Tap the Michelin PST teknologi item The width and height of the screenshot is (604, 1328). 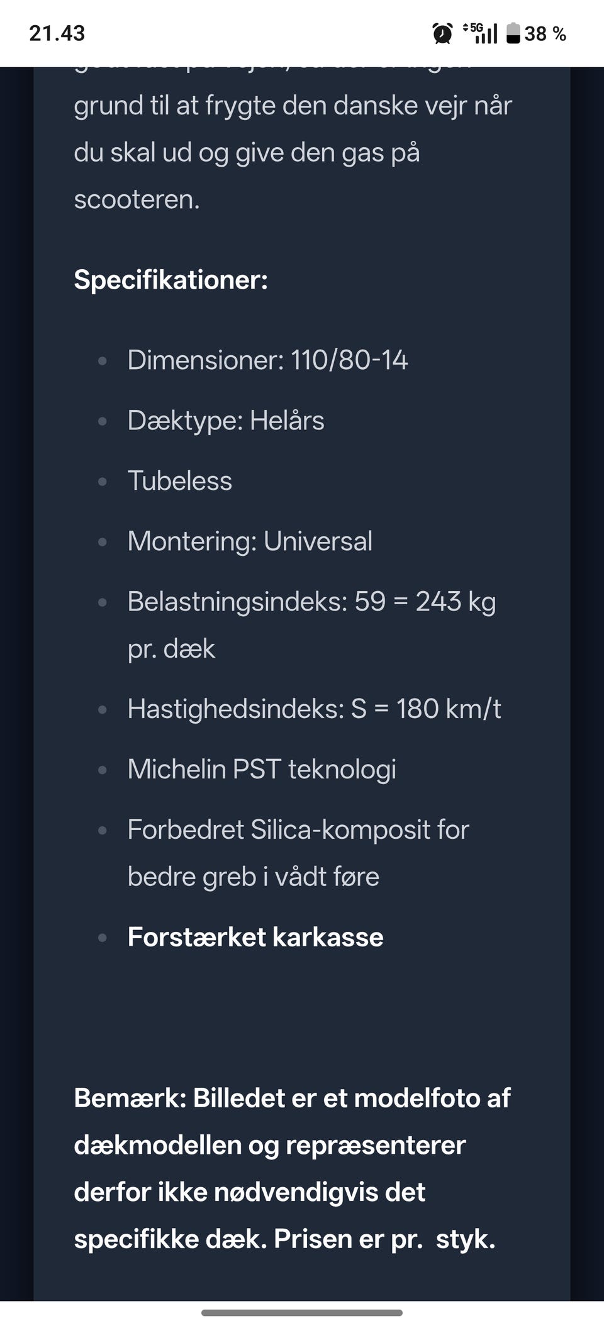[262, 770]
